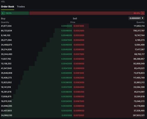
Task: Click the green 19.5% buy ratio bar
Action: pyautogui.click(x=15, y=13)
